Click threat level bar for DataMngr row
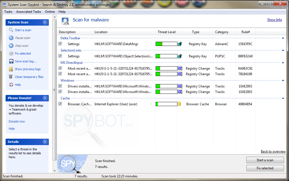 (x=167, y=44)
